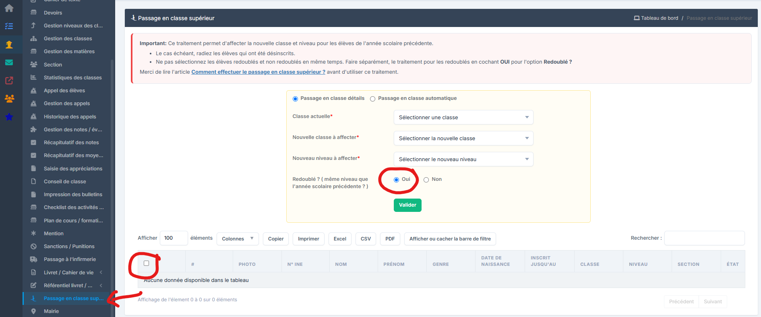Open the Colonnes dropdown button

[238, 238]
